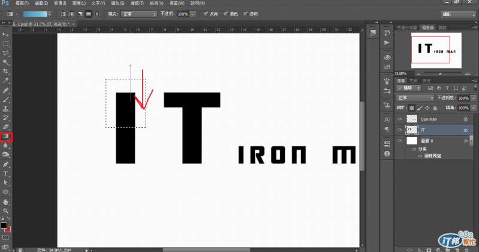The image size is (479, 252).
Task: Choose diamond gradient style
Action: tap(97, 14)
